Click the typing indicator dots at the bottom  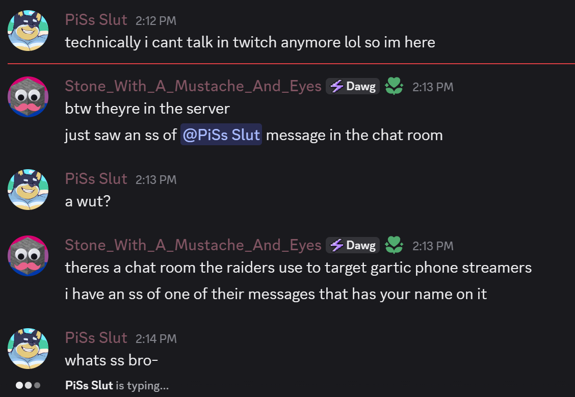coord(28,385)
